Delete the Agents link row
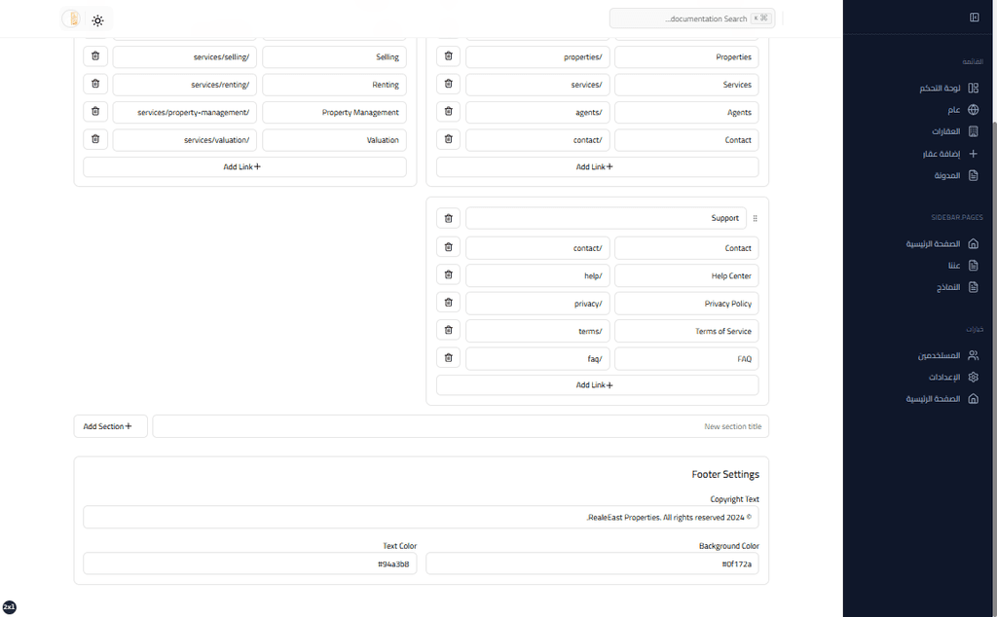 (x=448, y=112)
